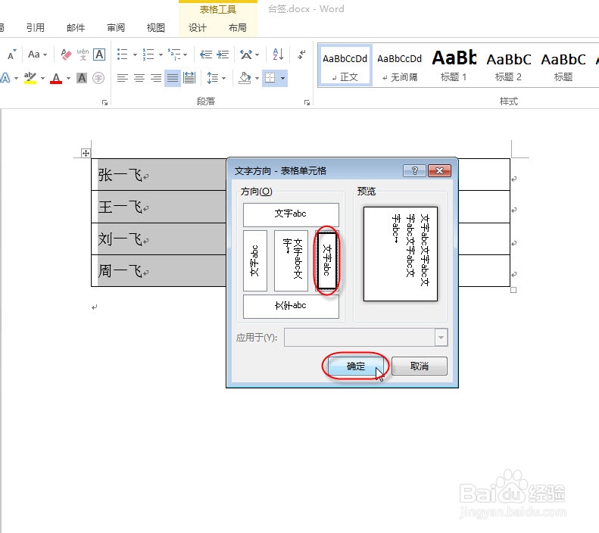Click the character border A icon

click(99, 55)
